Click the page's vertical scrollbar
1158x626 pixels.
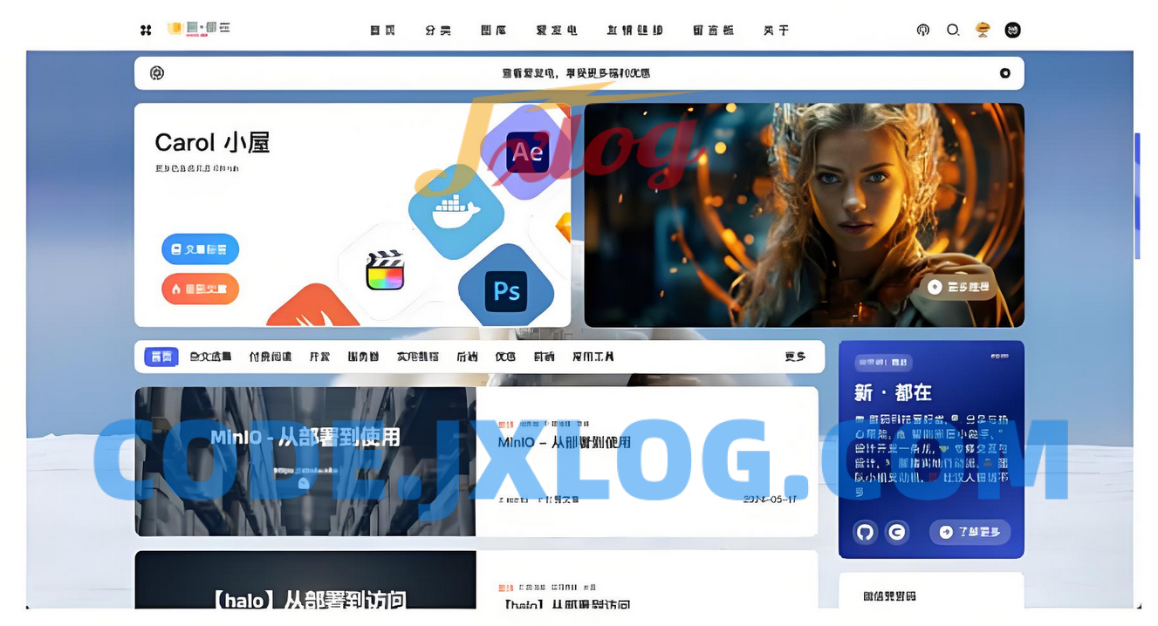click(1137, 196)
